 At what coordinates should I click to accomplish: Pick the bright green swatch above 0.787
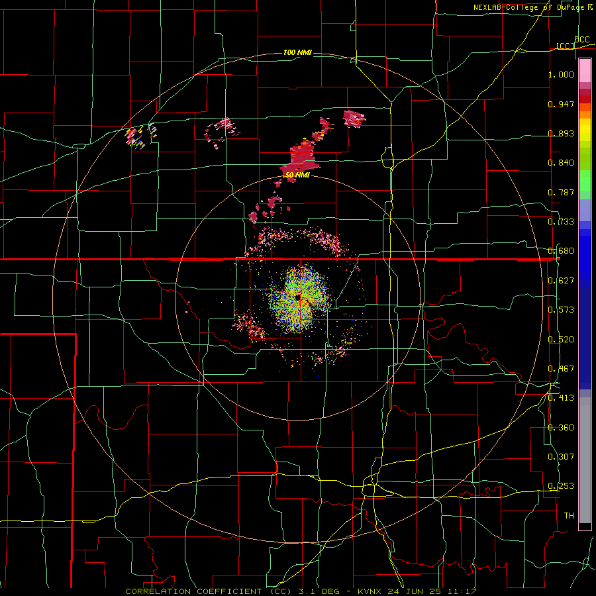(585, 181)
